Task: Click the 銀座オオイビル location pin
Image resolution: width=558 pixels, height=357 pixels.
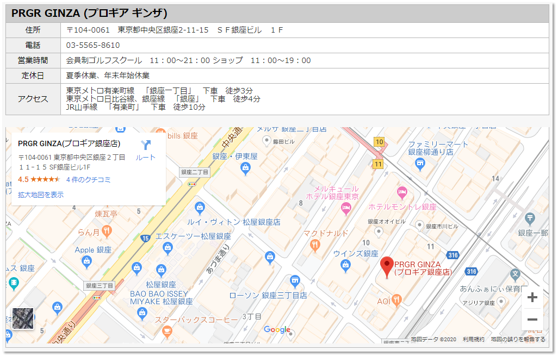Action: tap(379, 232)
